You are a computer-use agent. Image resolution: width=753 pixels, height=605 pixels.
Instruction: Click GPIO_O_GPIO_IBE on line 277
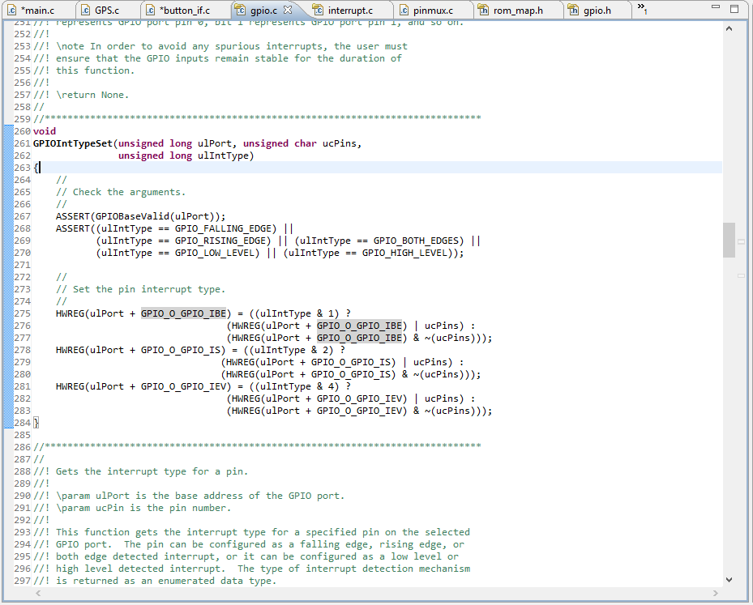coord(359,338)
